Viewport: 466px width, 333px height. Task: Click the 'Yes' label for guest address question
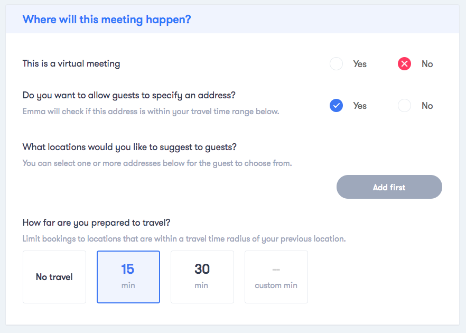[360, 106]
